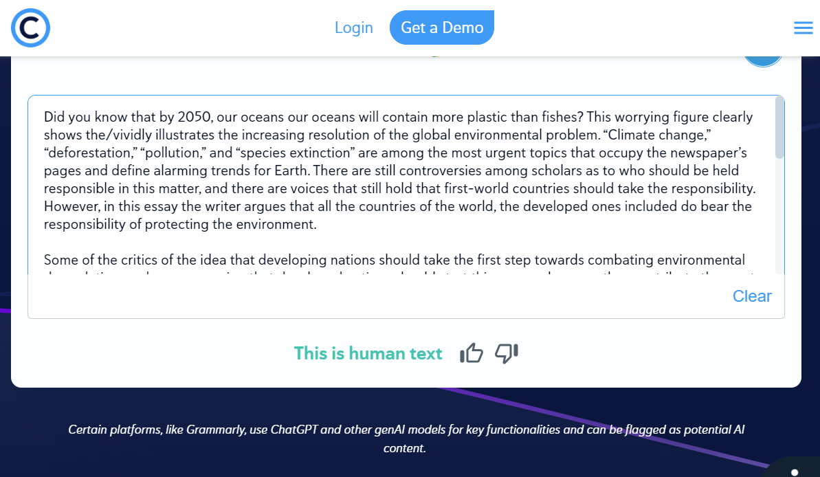Image resolution: width=820 pixels, height=477 pixels.
Task: Give thumbs up on the detection result
Action: [x=472, y=353]
